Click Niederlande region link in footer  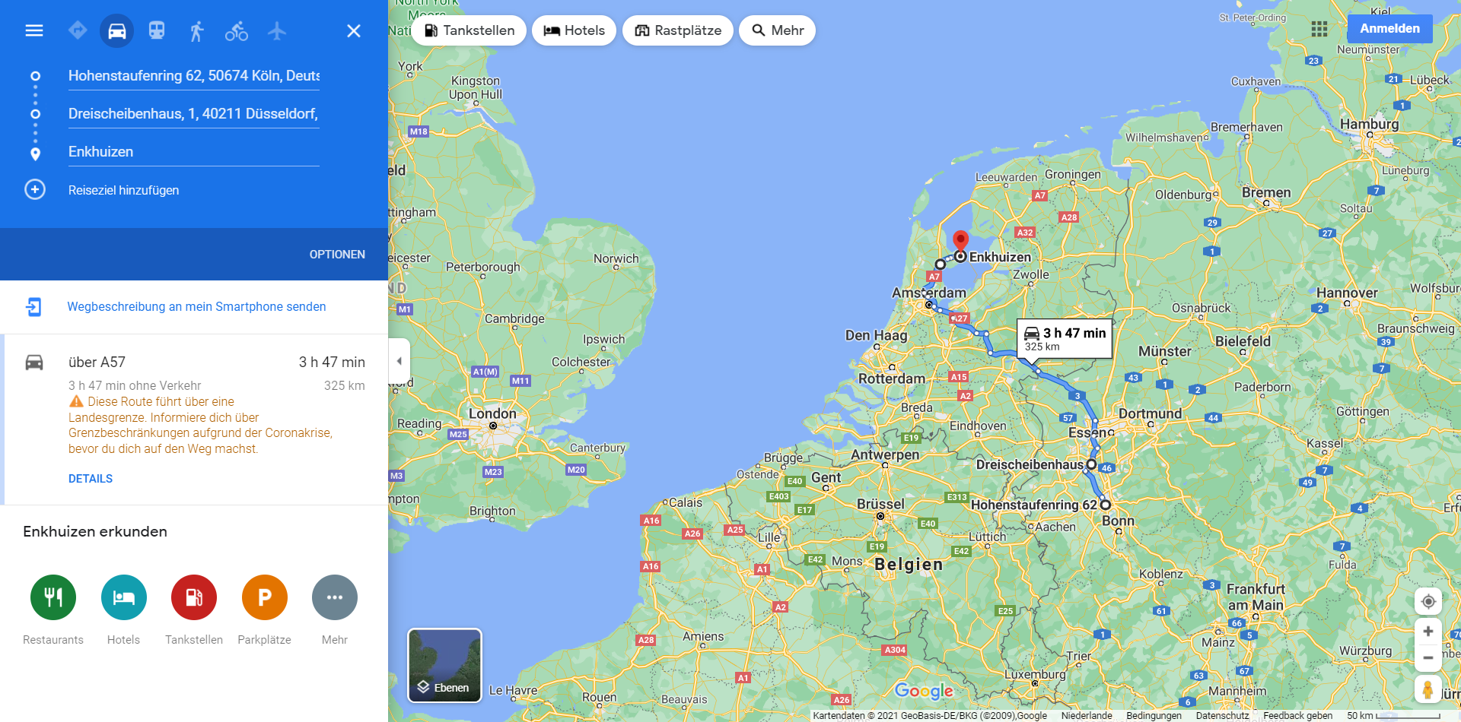point(1087,716)
